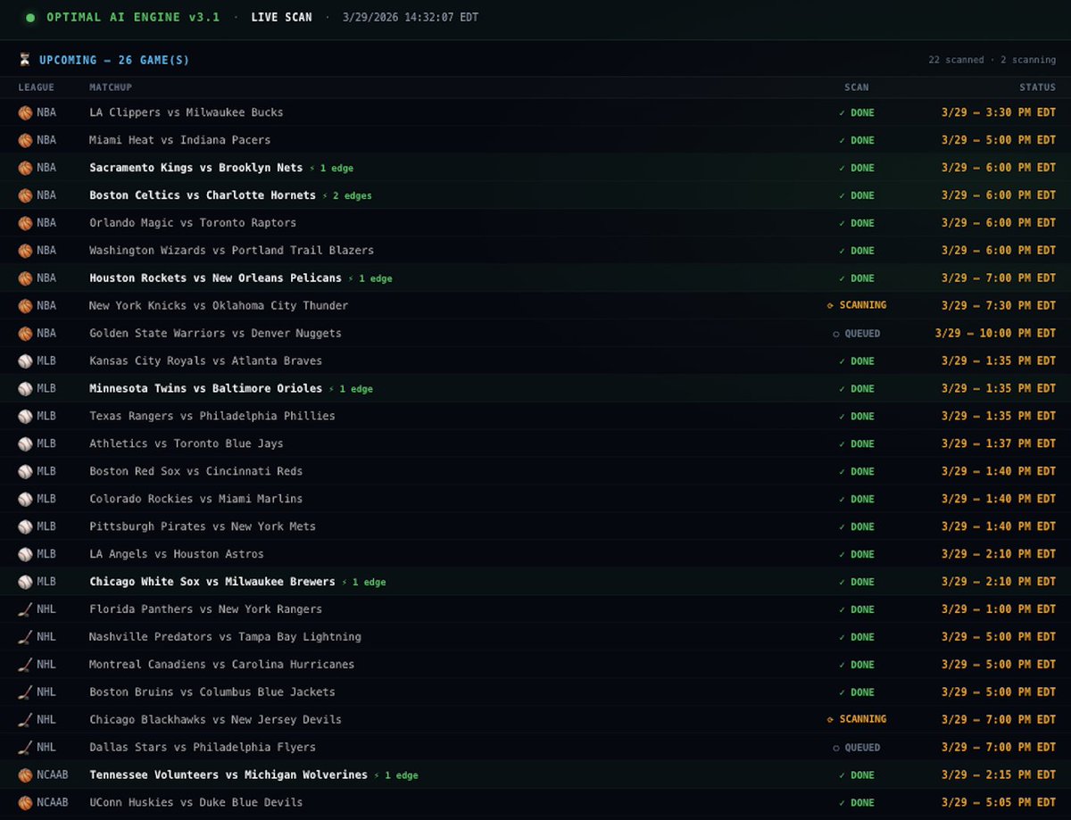Click 1 edge badge on White Sox row
The width and height of the screenshot is (1071, 820).
point(364,583)
